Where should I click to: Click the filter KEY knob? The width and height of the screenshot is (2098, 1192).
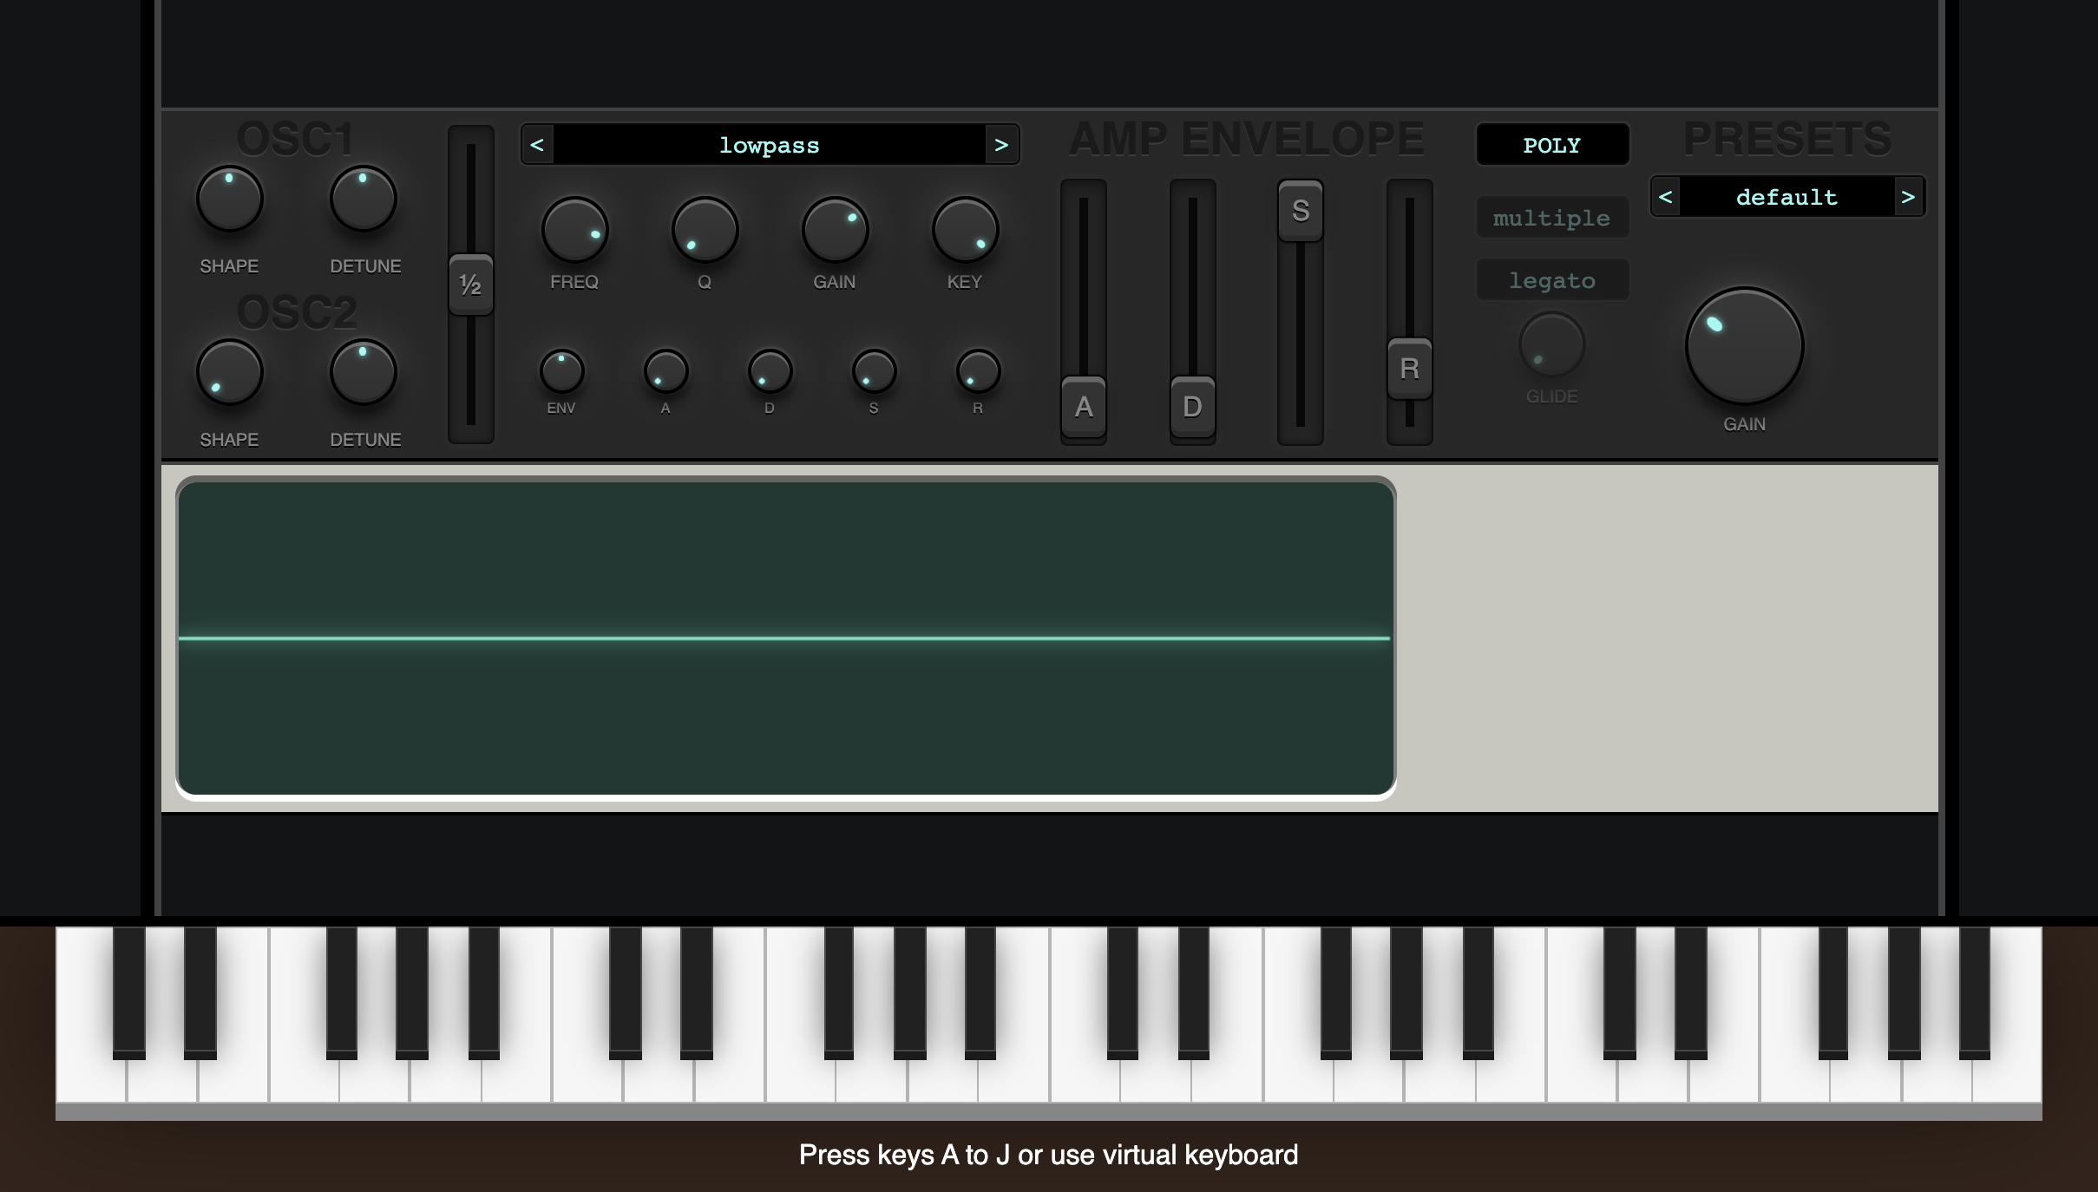(965, 230)
